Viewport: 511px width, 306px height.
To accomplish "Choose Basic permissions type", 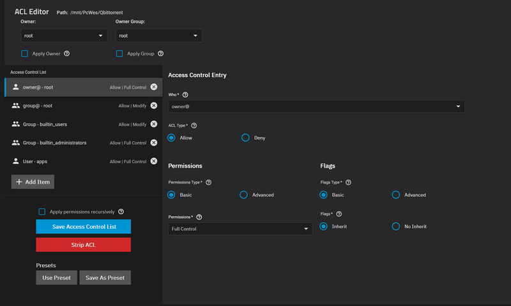I will [x=171, y=195].
